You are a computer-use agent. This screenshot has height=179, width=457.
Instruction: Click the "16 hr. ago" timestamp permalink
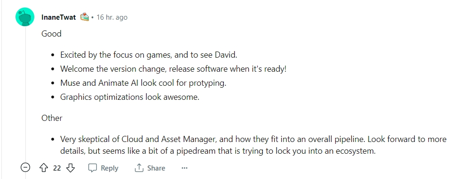tap(112, 17)
